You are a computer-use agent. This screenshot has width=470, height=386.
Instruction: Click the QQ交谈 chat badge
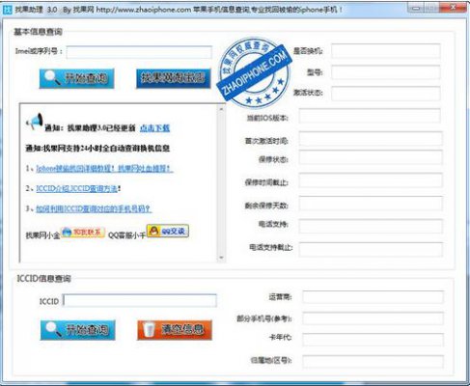(x=168, y=231)
